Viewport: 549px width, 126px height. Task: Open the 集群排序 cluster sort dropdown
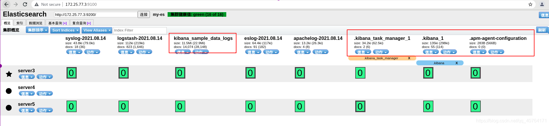click(x=37, y=30)
